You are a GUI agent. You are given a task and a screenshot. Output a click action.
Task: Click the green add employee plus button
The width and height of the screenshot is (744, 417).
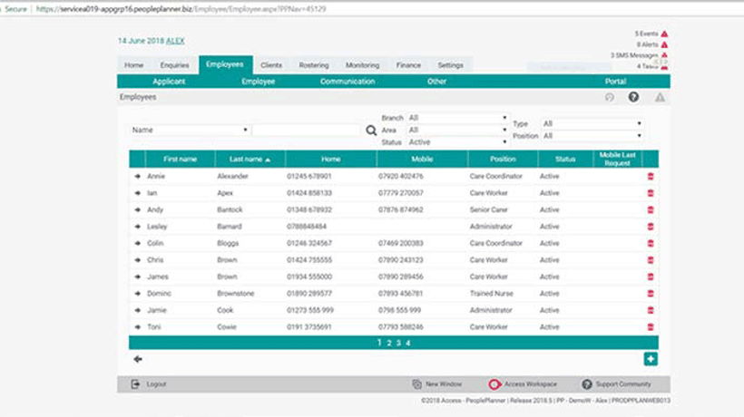(651, 359)
